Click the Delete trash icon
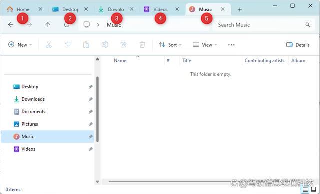 click(142, 45)
